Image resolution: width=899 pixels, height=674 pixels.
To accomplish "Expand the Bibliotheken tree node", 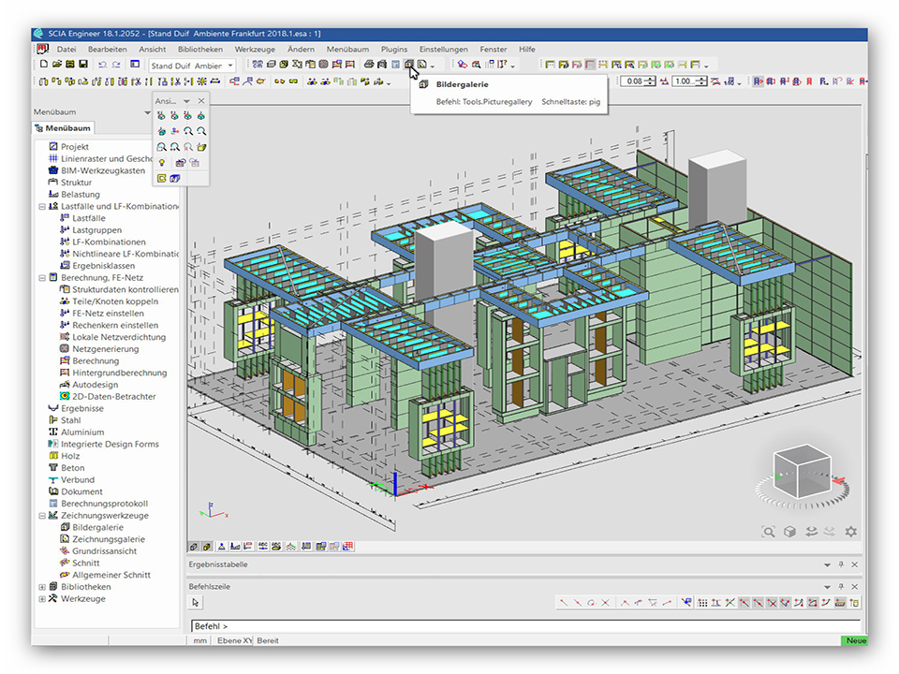I will pyautogui.click(x=42, y=587).
